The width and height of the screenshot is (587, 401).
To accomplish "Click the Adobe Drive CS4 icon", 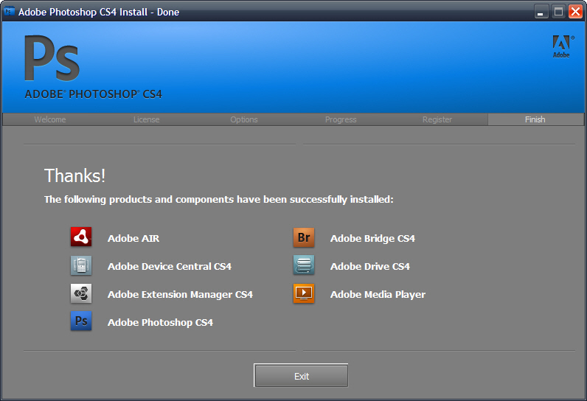I will click(304, 265).
